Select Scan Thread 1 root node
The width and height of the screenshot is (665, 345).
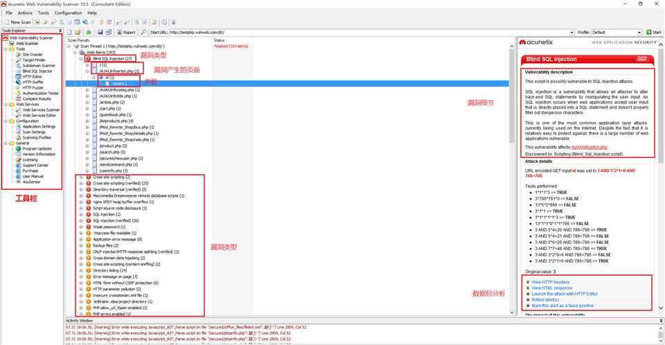[x=122, y=46]
